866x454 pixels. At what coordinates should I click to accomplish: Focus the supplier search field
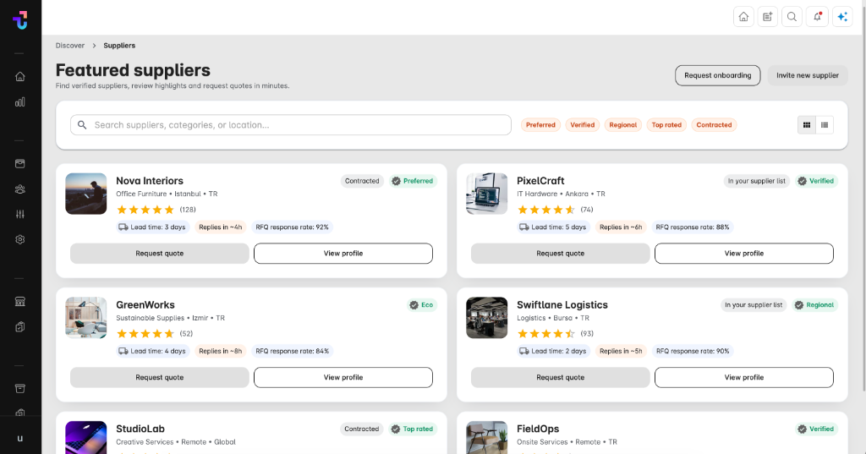point(291,125)
